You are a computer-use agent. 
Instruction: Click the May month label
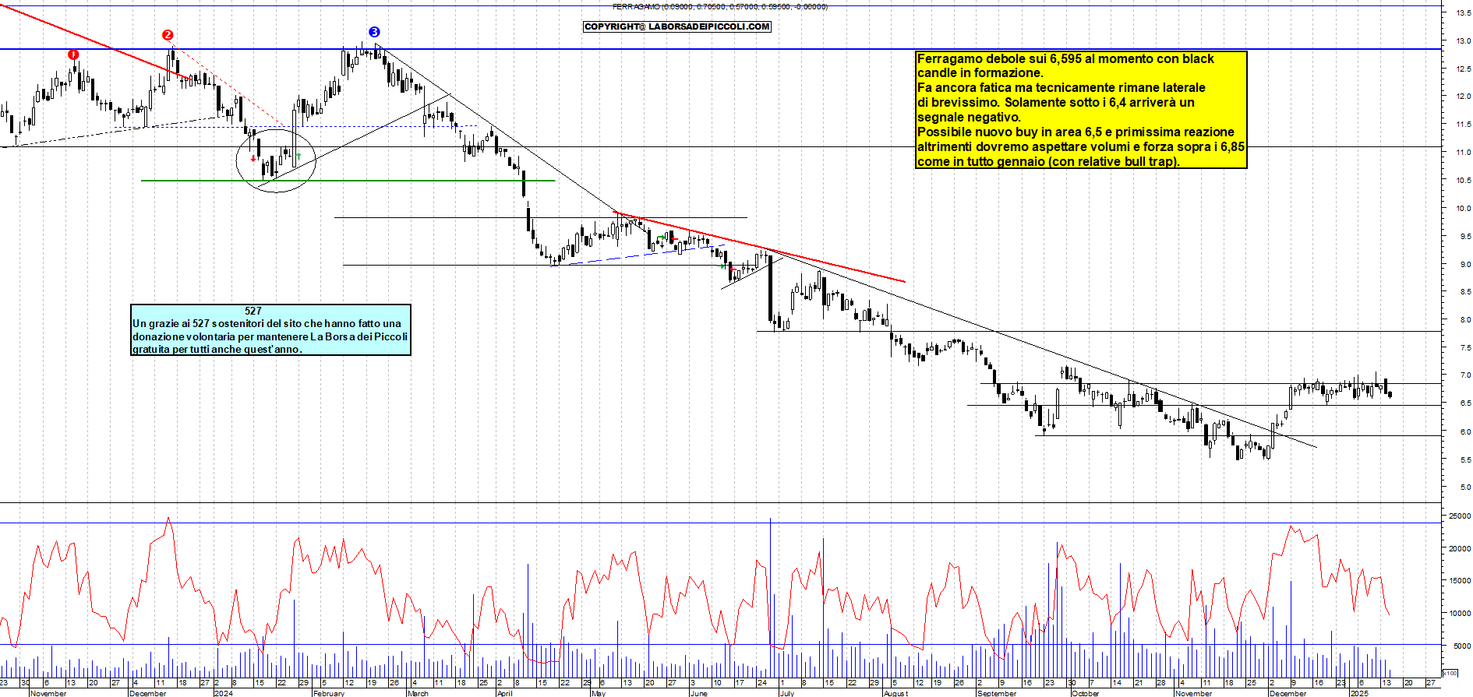point(599,693)
